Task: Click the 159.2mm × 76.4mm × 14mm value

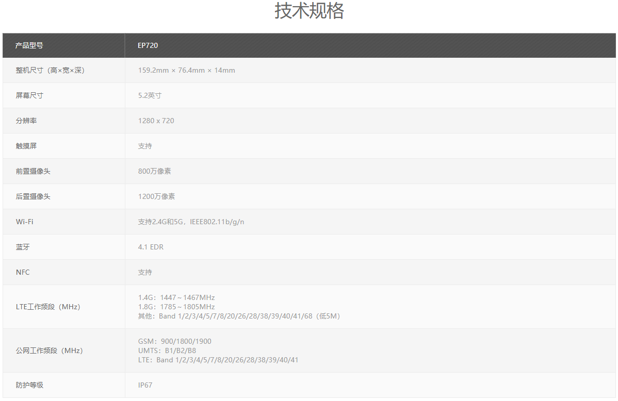Action: pyautogui.click(x=186, y=70)
